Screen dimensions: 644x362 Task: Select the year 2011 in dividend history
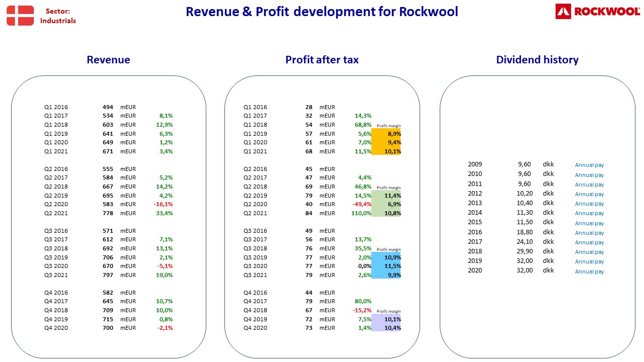tap(475, 184)
